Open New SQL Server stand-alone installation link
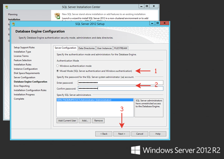The image size is (224, 159). (104, 14)
